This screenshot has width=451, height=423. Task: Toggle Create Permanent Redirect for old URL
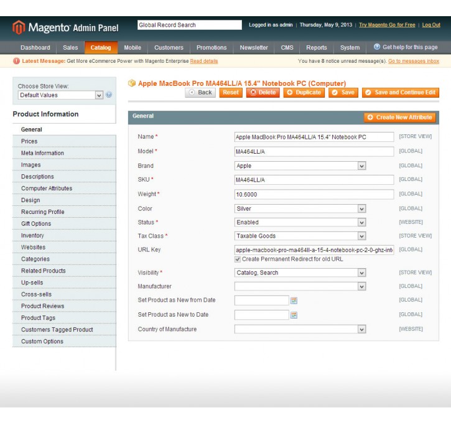[x=238, y=259]
